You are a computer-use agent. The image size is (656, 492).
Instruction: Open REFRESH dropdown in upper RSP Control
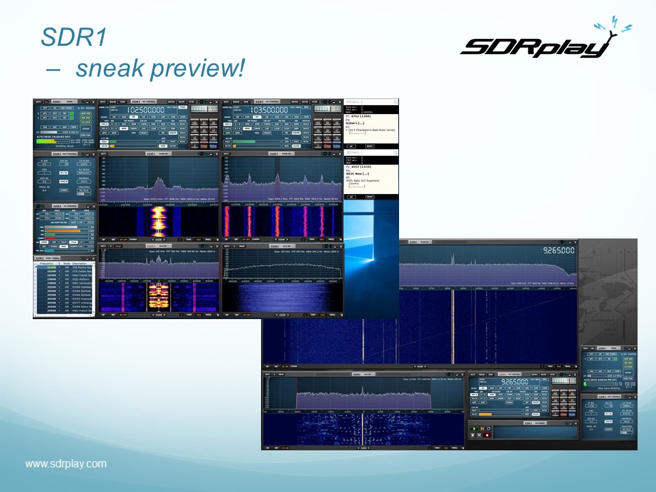[x=84, y=182]
